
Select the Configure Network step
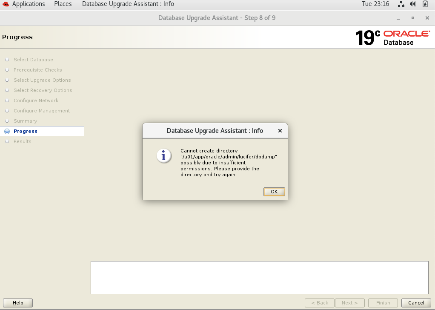pos(36,101)
